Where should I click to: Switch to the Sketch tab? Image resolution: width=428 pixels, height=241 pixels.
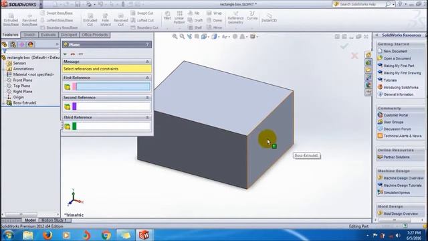click(29, 35)
